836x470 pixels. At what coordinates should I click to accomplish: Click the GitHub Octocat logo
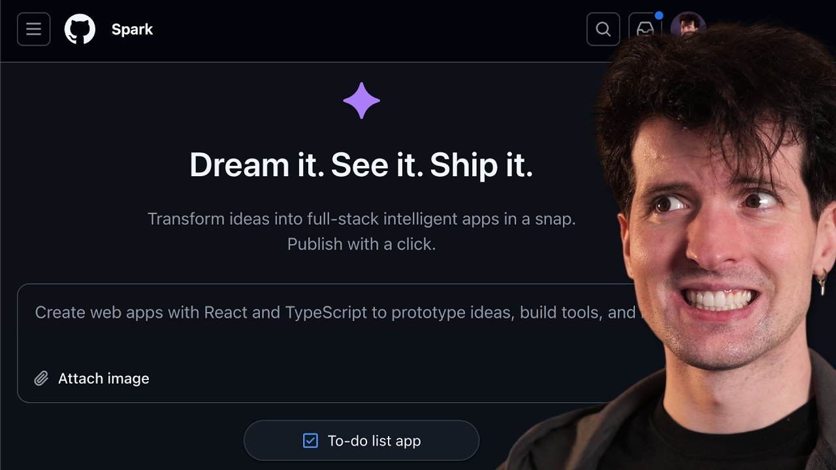coord(80,29)
